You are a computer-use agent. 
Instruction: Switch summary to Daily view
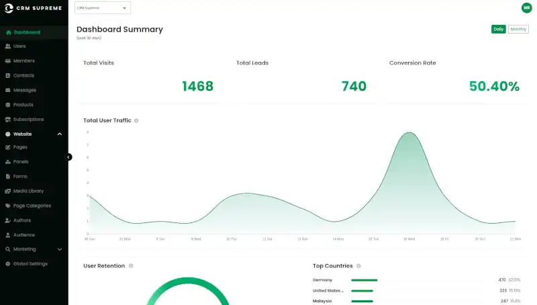pos(498,29)
